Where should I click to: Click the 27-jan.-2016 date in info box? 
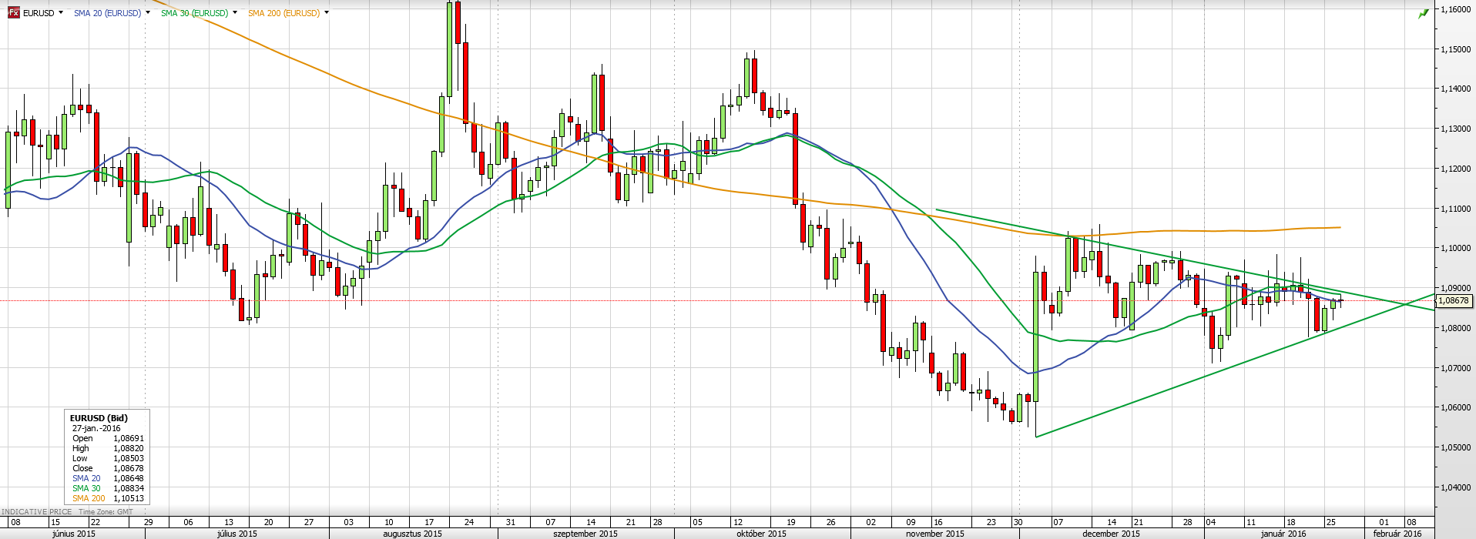pos(96,428)
